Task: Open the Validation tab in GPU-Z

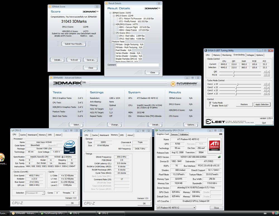Action: (x=184, y=135)
